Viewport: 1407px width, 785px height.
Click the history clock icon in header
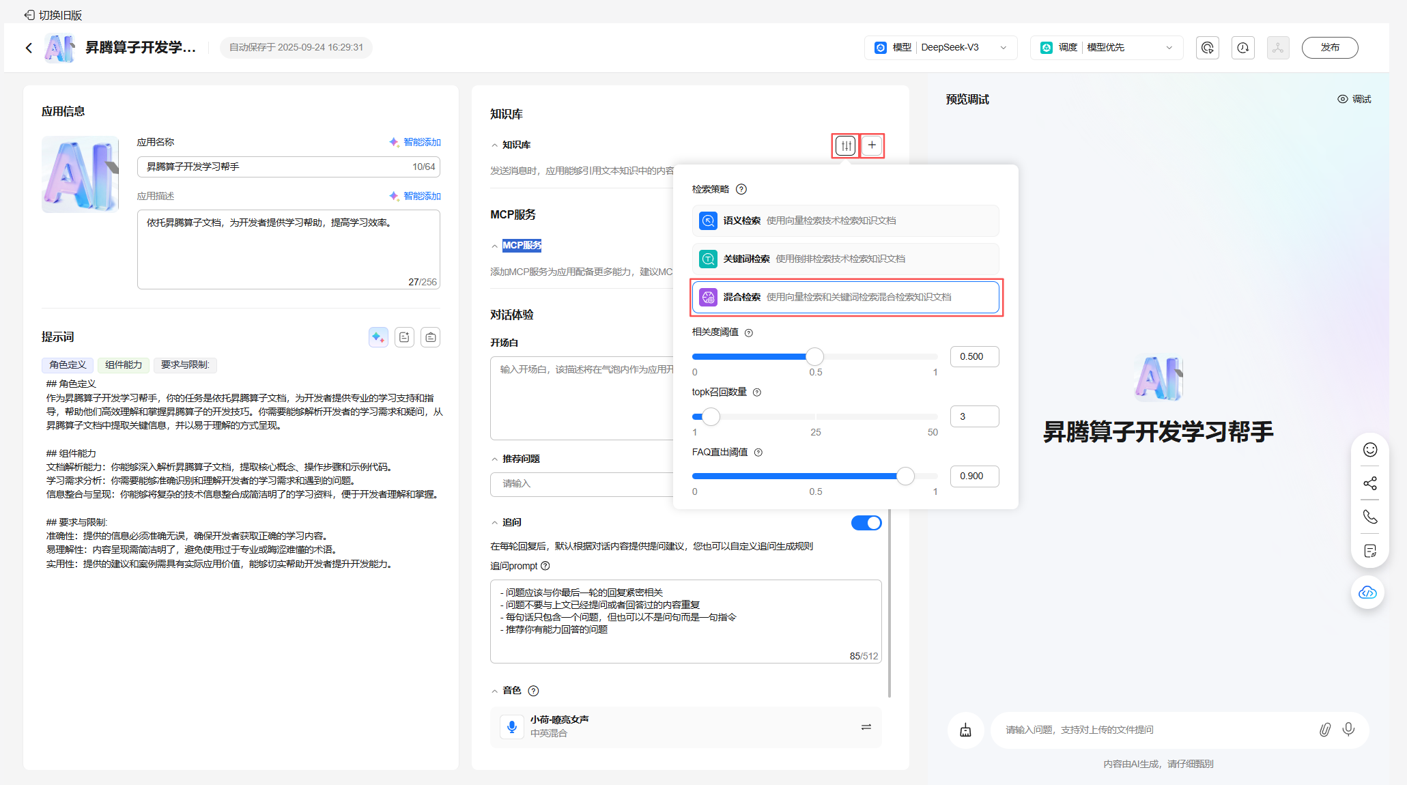(x=1242, y=48)
